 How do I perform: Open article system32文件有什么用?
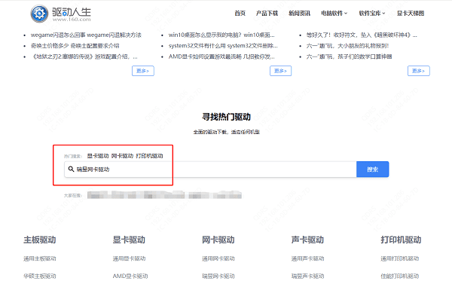[x=223, y=46]
